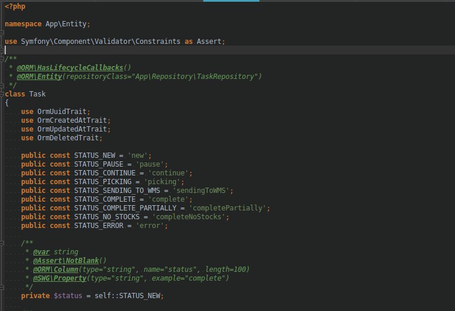
Task: Fold the class docblock at its closing */ marker
Action: (2, 85)
